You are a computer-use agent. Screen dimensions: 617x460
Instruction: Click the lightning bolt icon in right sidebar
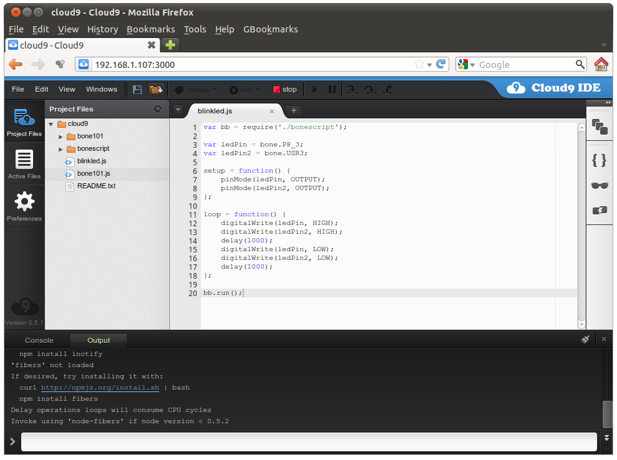point(600,211)
